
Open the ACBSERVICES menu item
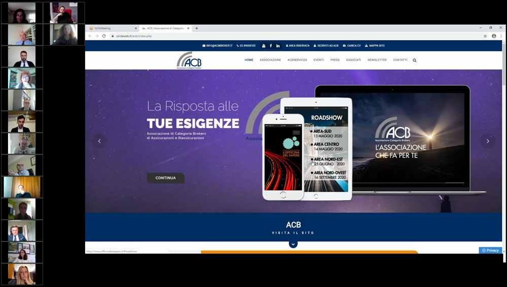(x=297, y=60)
